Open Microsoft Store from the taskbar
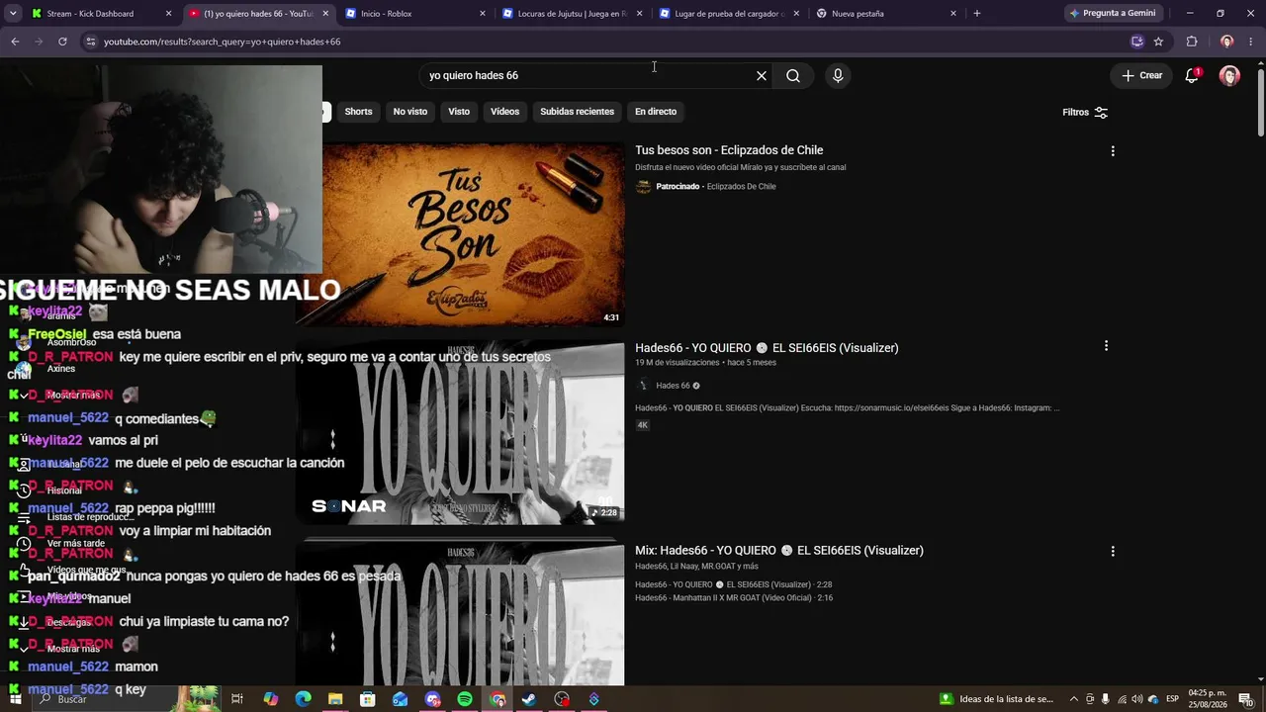 pyautogui.click(x=367, y=699)
